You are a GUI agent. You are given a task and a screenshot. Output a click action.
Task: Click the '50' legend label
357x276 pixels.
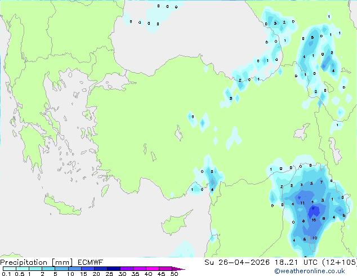click(x=175, y=274)
